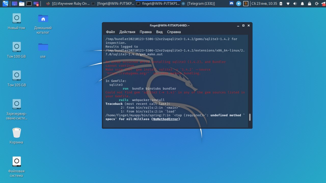Open the Правка menu in terminal
Image resolution: width=326 pixels, height=183 pixels.
tap(146, 32)
